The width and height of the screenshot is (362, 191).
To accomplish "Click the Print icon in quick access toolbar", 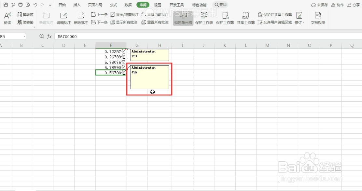I will coord(21,5).
